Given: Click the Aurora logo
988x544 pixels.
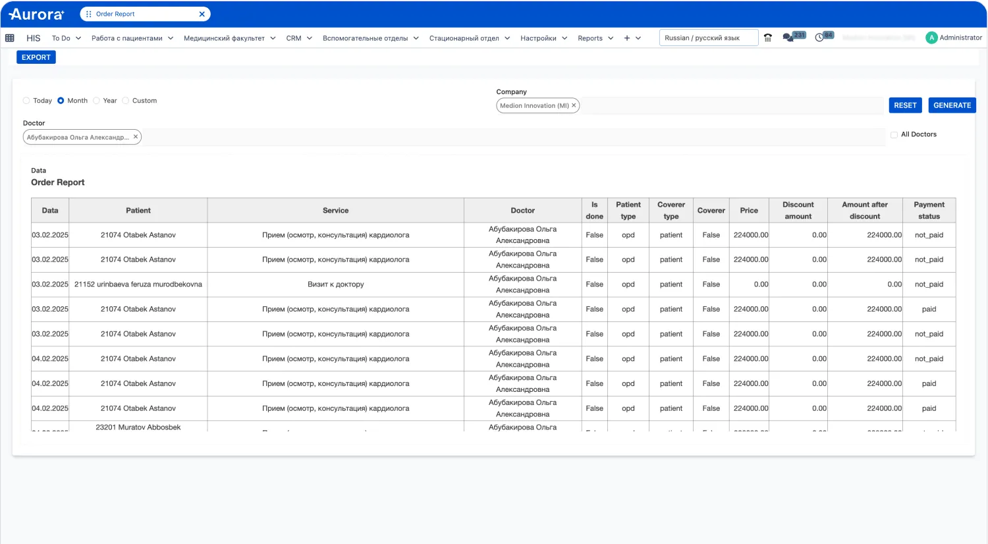Looking at the screenshot, I should tap(36, 14).
